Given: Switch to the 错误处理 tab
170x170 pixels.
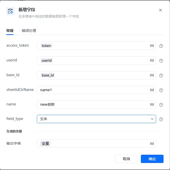Looking at the screenshot, I should click(29, 31).
